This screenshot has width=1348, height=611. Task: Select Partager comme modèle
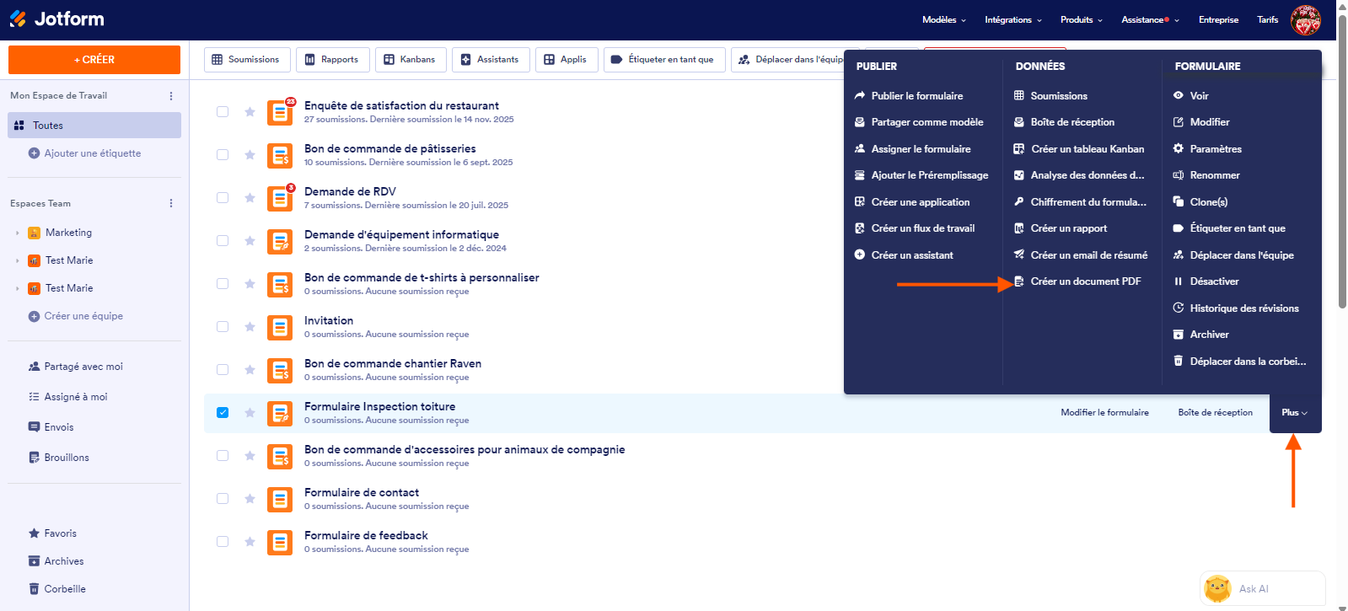pyautogui.click(x=919, y=122)
